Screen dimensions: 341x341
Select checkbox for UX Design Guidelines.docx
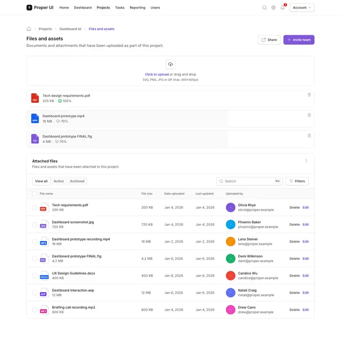pyautogui.click(x=34, y=275)
